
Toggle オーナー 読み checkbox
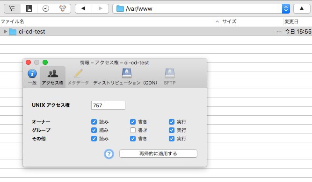click(94, 122)
